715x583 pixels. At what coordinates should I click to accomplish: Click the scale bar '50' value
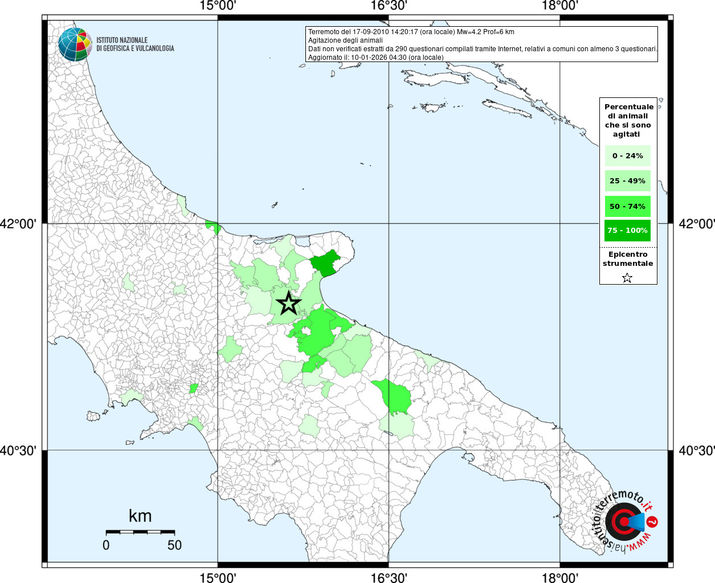174,545
